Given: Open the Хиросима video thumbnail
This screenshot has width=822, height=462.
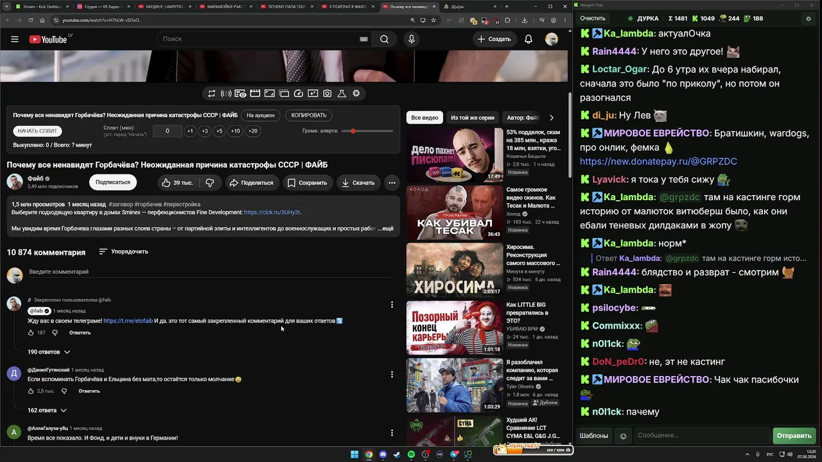Looking at the screenshot, I should coord(455,270).
